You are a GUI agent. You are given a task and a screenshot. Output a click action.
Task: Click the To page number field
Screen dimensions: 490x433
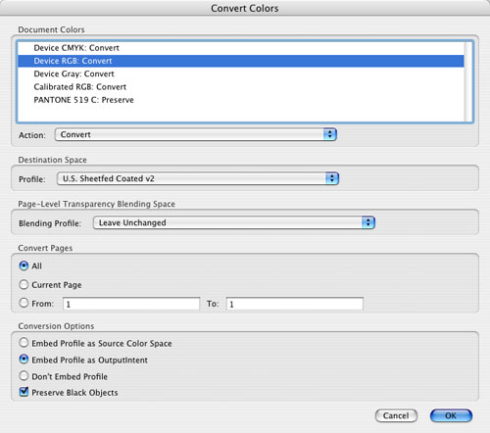295,304
